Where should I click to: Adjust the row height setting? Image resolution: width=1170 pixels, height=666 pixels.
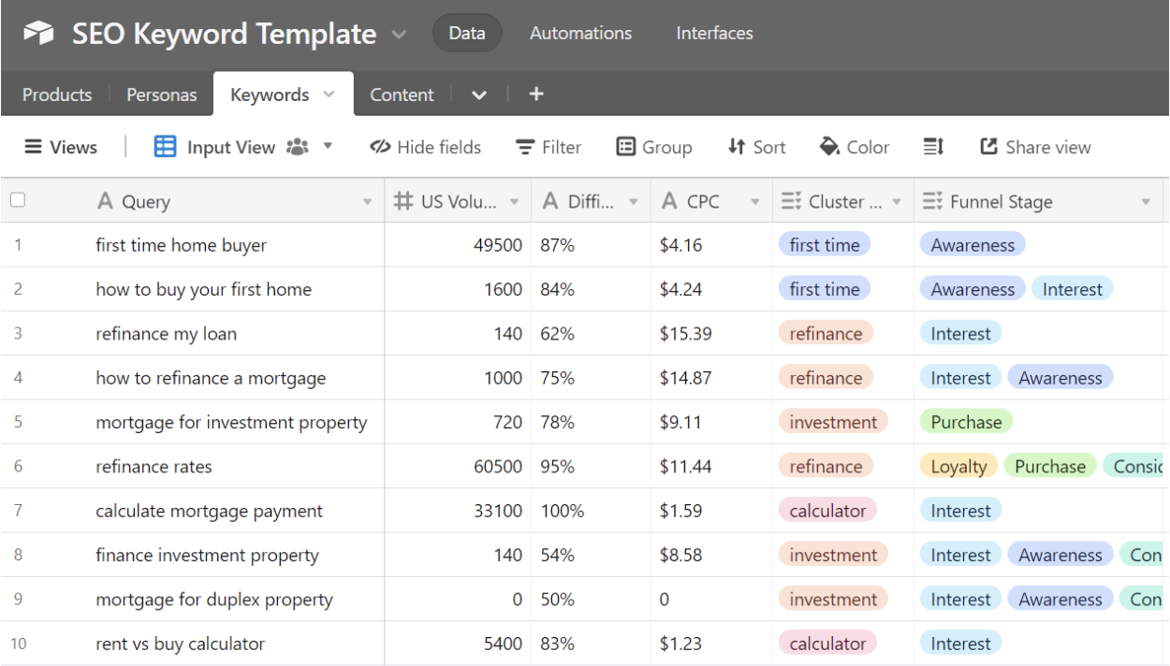(932, 147)
